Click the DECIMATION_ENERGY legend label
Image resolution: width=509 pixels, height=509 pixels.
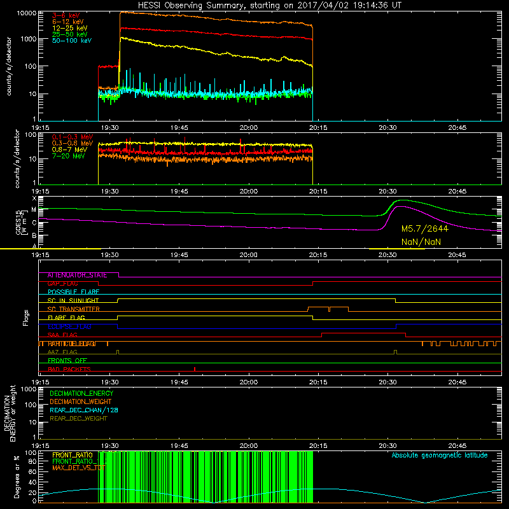point(81,393)
